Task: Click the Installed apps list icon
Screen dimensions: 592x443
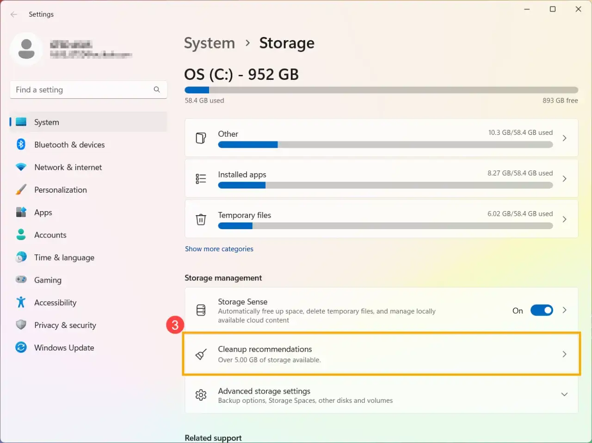Action: point(201,179)
